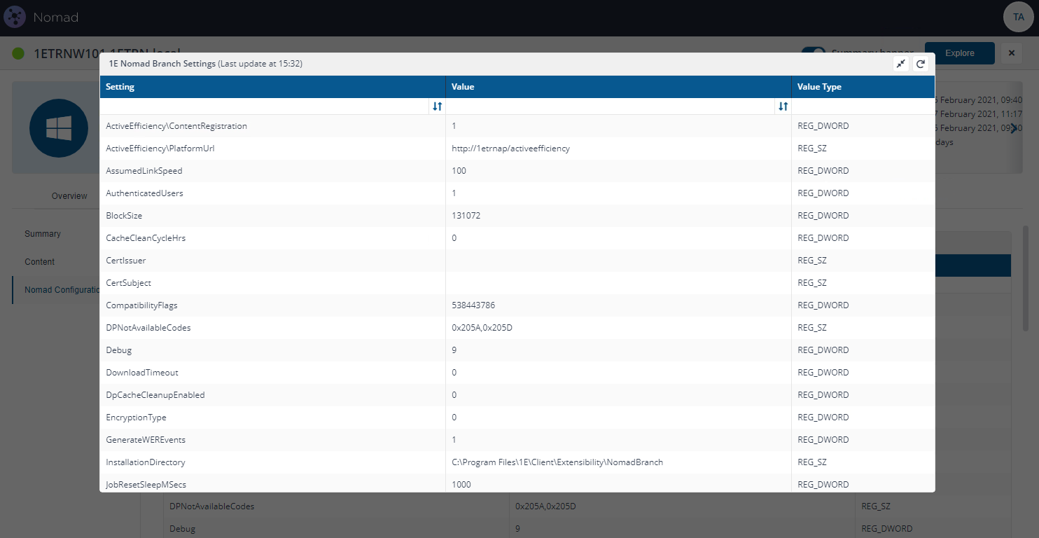The image size is (1039, 538).
Task: Select the DpCacheCleanupEnabled setting
Action: pos(155,395)
